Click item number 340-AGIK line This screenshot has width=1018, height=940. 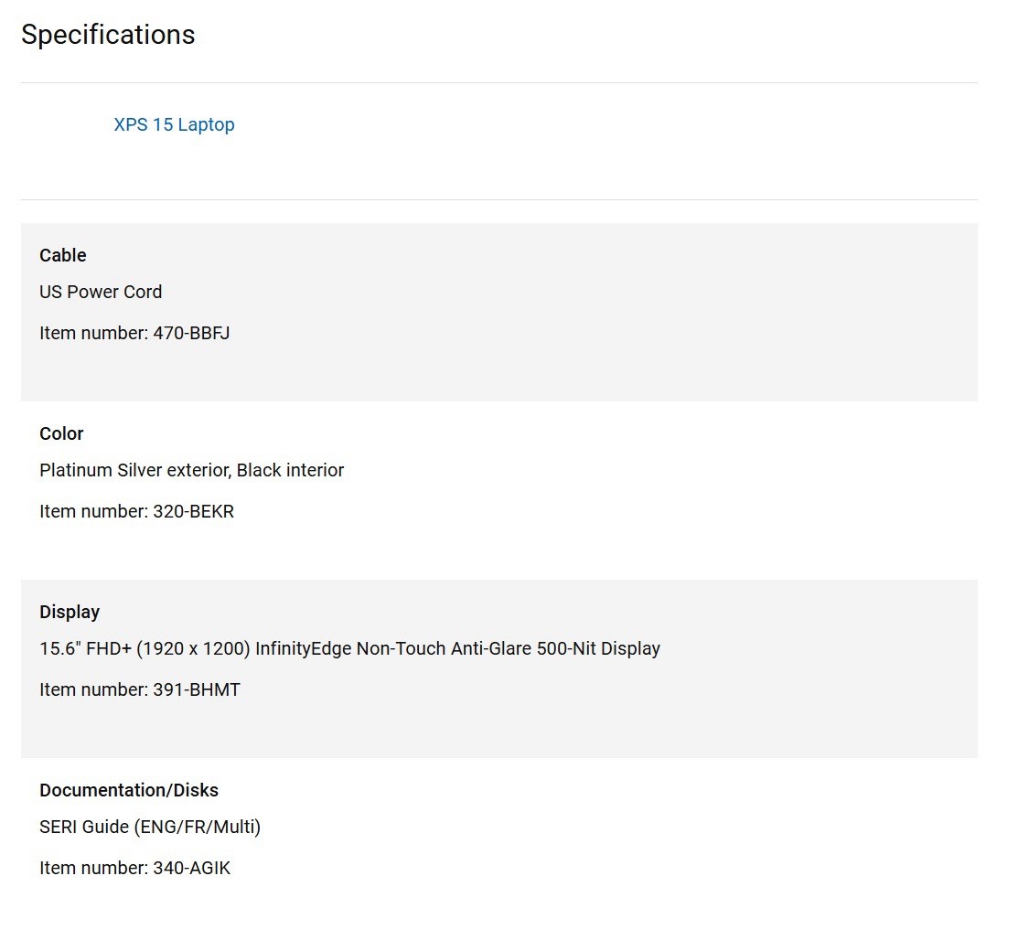[x=135, y=868]
